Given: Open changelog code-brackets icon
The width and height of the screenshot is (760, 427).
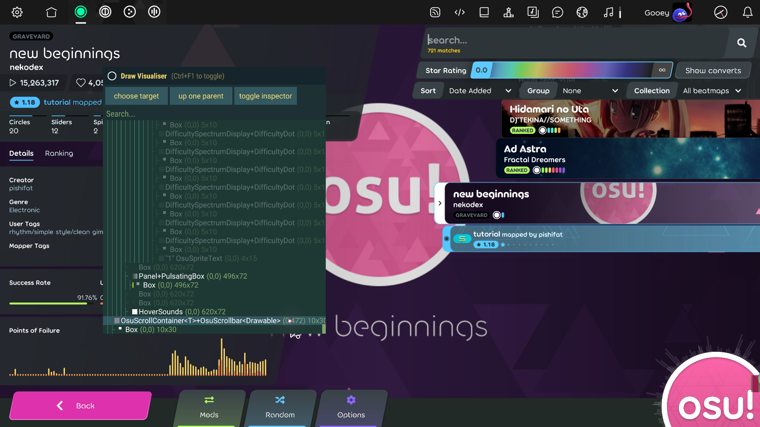Looking at the screenshot, I should tap(460, 12).
